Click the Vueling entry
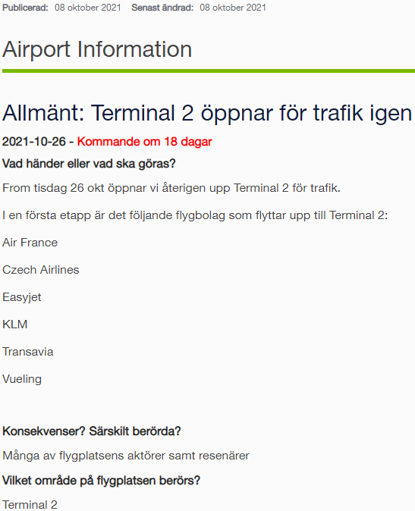 (x=22, y=379)
